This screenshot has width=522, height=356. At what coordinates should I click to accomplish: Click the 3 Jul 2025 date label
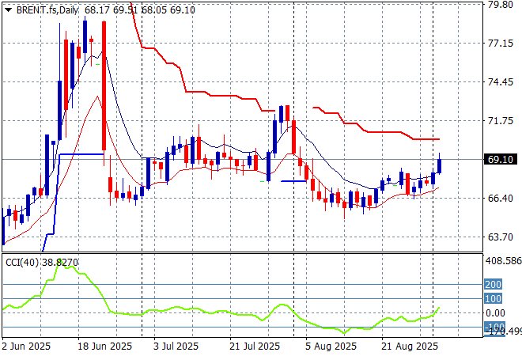(x=176, y=347)
